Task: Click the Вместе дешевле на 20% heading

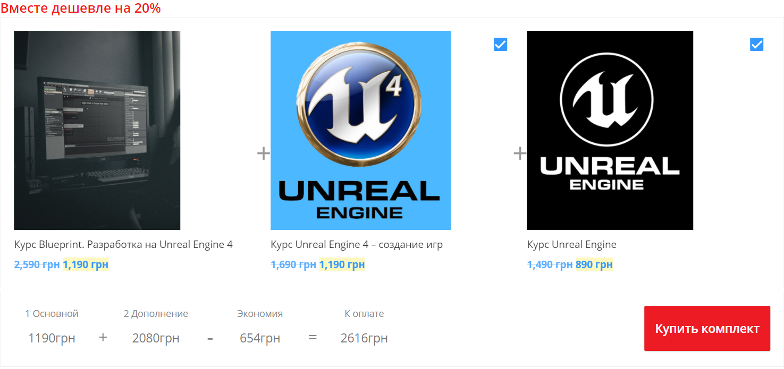Action: (x=81, y=8)
